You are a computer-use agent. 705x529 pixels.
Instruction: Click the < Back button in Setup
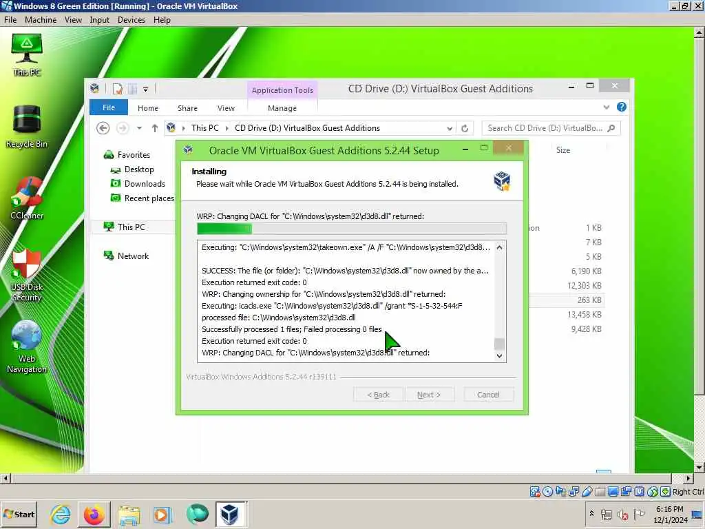pyautogui.click(x=378, y=395)
